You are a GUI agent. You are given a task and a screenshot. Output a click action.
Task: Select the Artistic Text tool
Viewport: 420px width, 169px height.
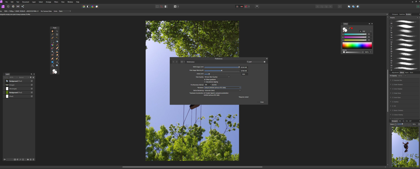[57, 62]
